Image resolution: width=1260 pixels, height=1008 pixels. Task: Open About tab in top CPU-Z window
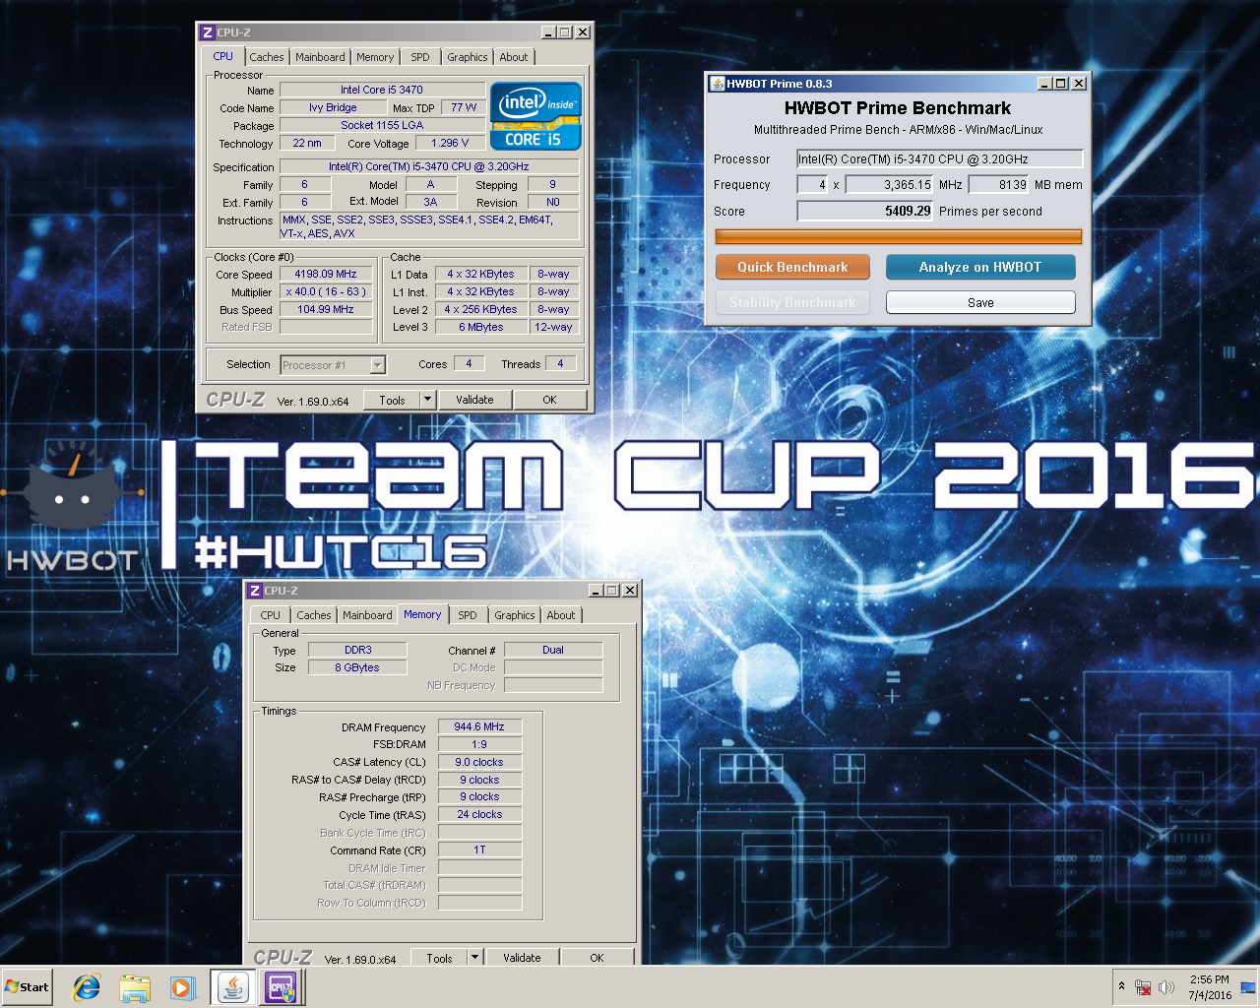coord(514,57)
